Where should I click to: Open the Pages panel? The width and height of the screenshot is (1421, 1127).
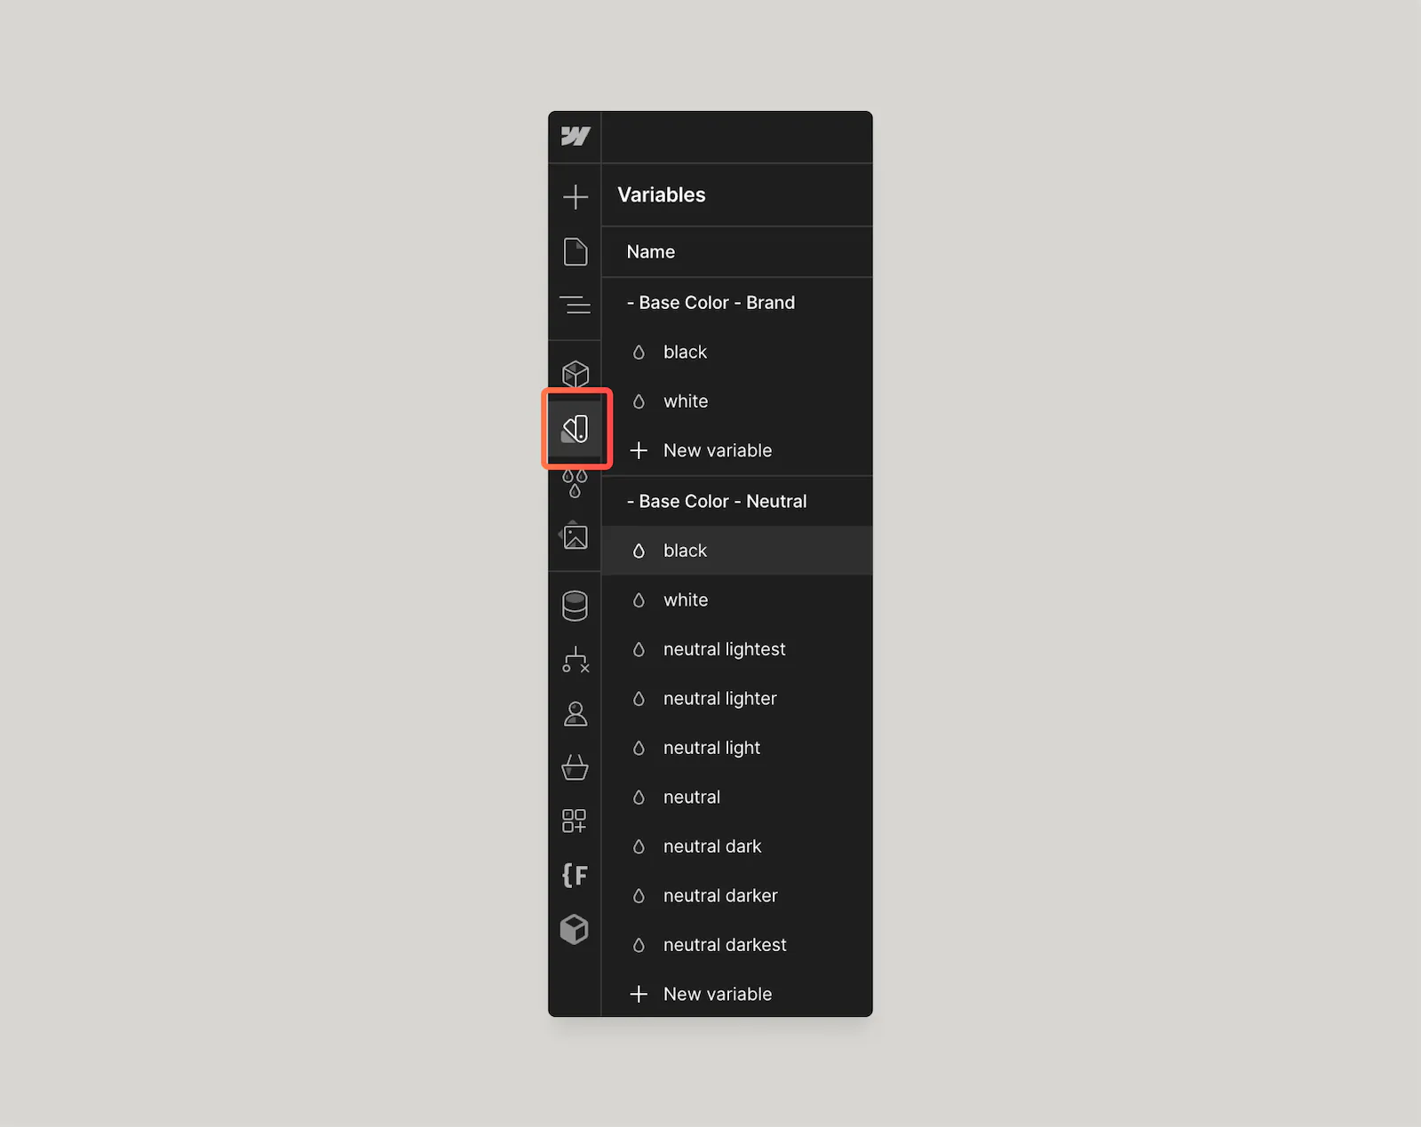click(575, 251)
